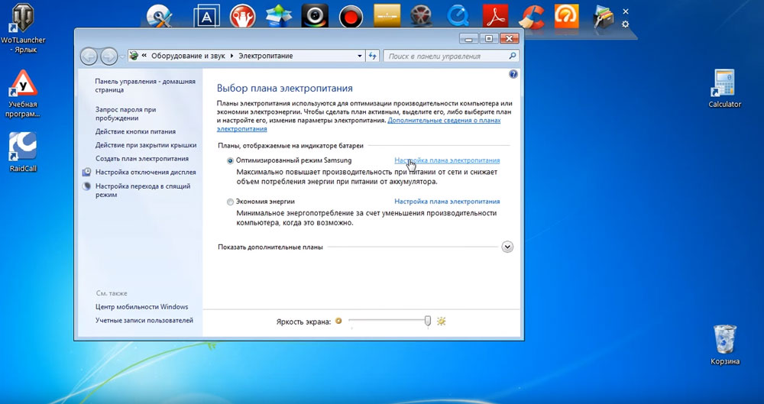Image resolution: width=764 pixels, height=404 pixels.
Task: Open the WinRAR books dock icon
Action: point(604,16)
